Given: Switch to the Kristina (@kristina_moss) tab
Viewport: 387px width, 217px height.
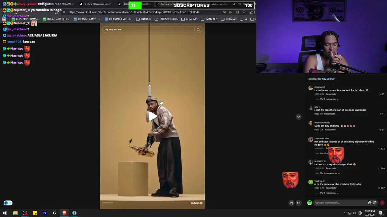Looking at the screenshot, I should coord(96,4).
